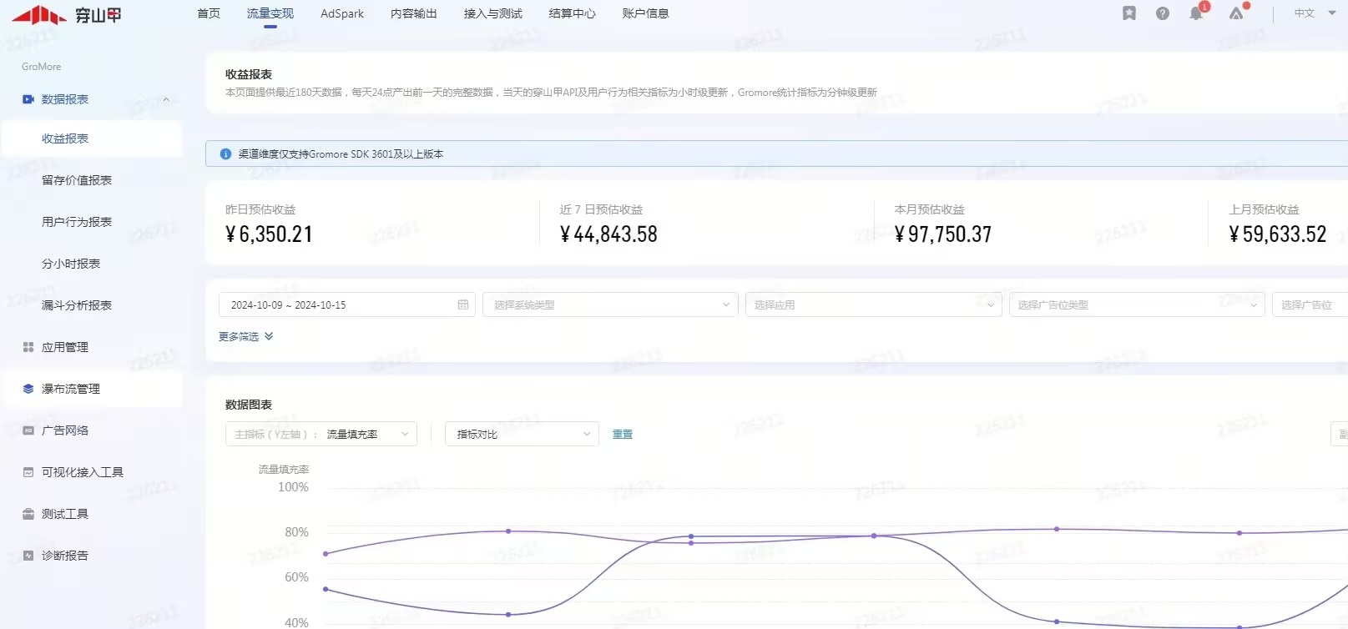Screen dimensions: 1348x629
Task: Click the 测试工具 toolbox icon
Action: pos(28,514)
